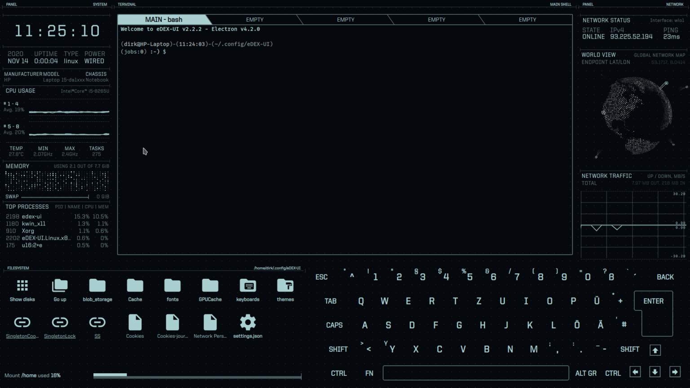Toggle the CTRL modifier key

339,373
